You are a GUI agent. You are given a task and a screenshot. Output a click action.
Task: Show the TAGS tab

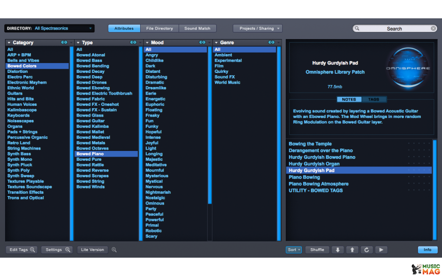[373, 100]
